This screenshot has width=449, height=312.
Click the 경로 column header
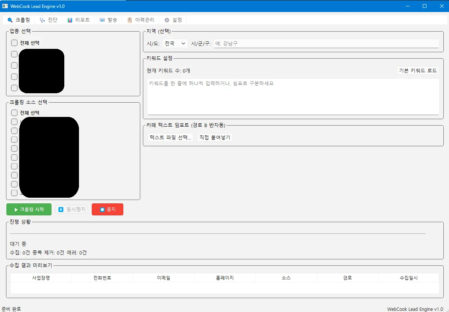(347, 278)
